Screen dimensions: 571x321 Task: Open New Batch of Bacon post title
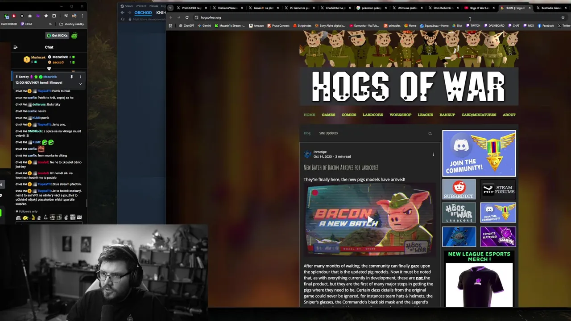341,168
